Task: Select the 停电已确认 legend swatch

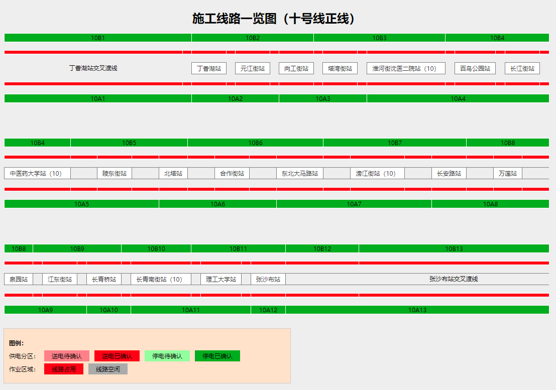Action: [217, 355]
